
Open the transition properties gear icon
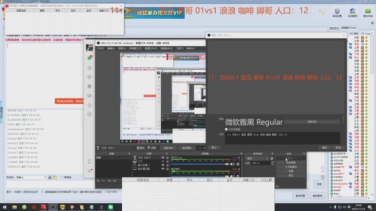(x=272, y=158)
